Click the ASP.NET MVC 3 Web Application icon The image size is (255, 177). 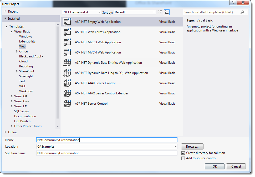coord(67,42)
